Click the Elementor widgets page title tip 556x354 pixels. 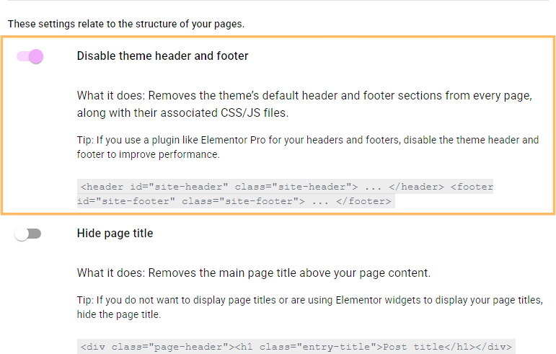point(309,307)
